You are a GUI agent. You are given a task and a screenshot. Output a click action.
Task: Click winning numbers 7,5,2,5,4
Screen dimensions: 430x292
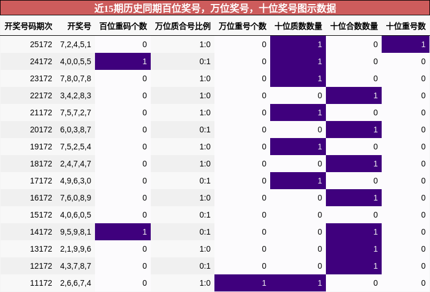pyautogui.click(x=76, y=147)
